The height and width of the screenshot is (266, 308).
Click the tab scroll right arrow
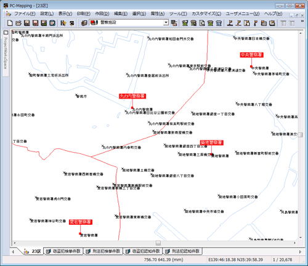pos(300,252)
